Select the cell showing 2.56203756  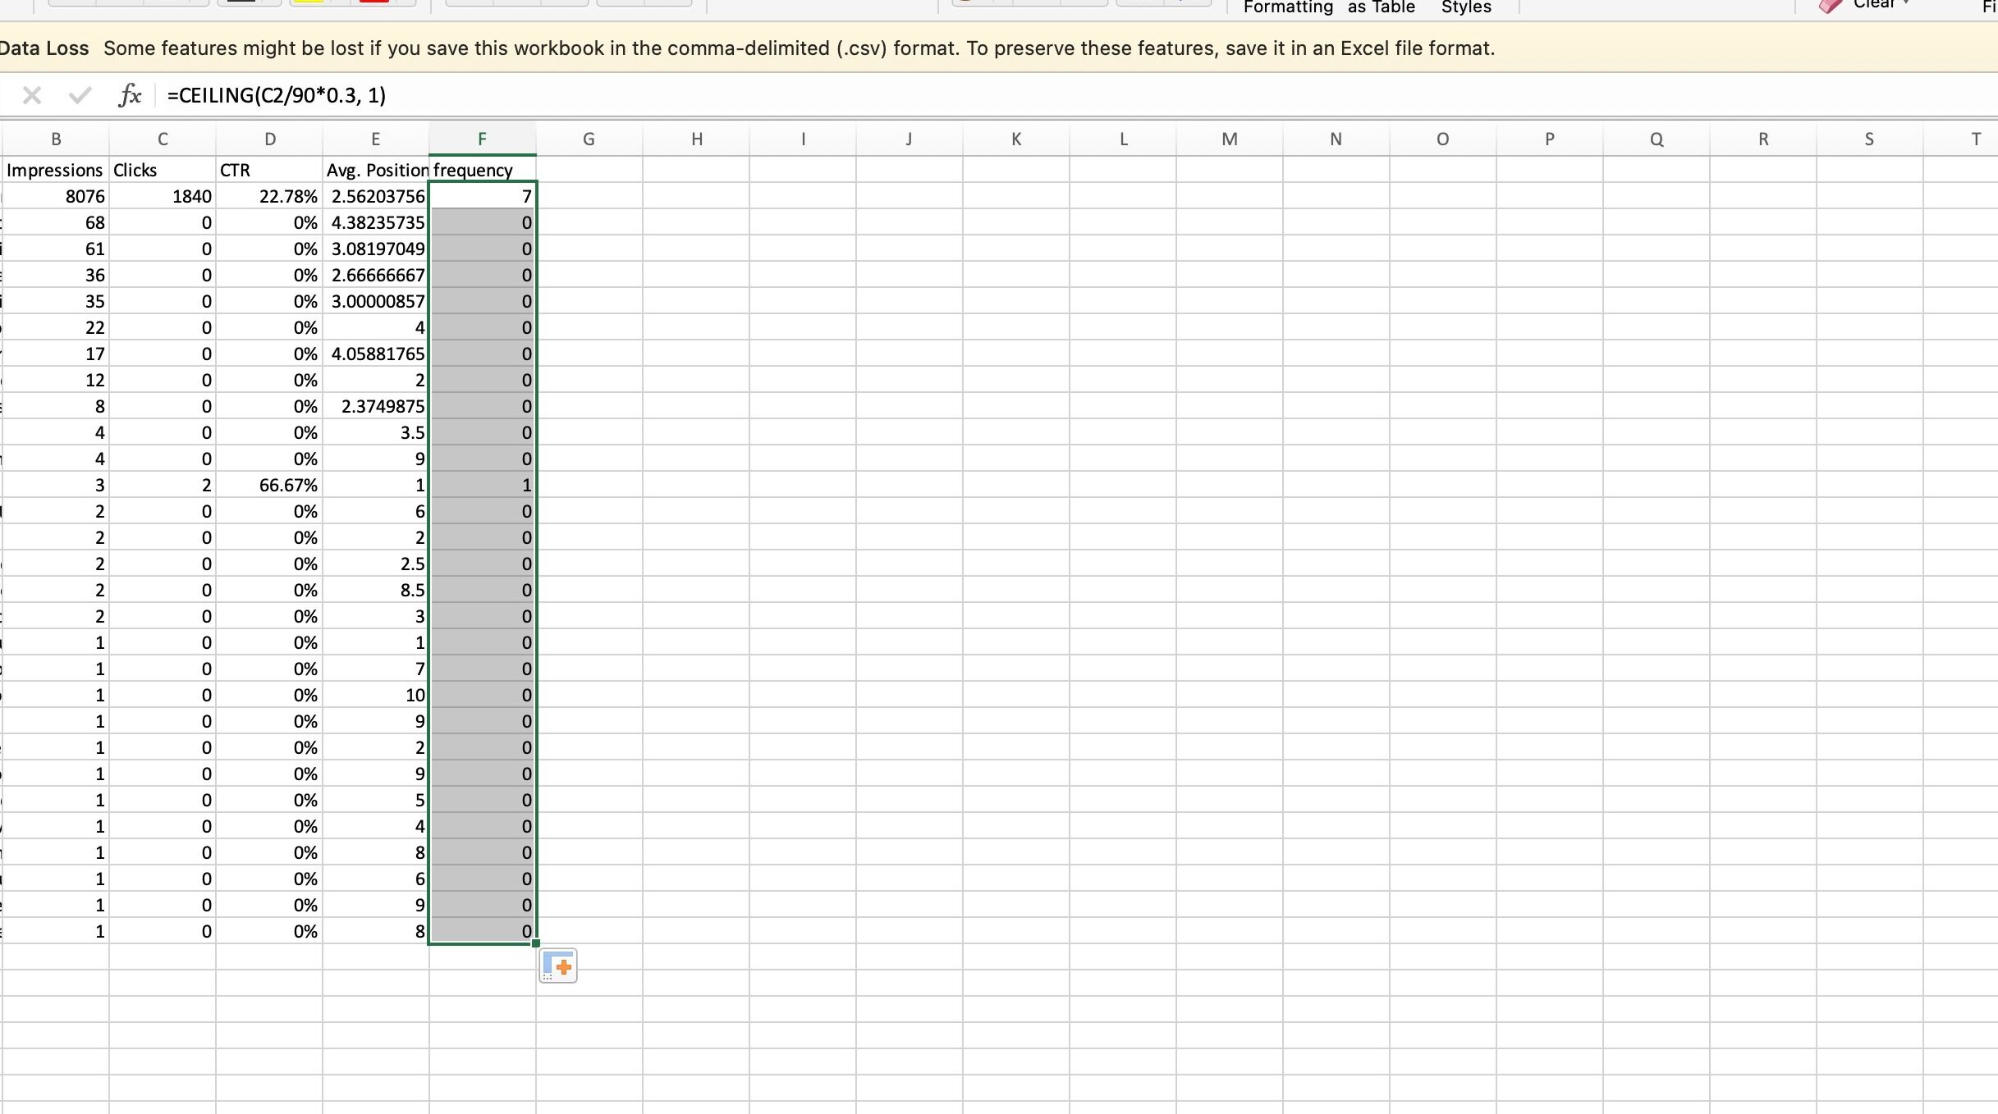pyautogui.click(x=376, y=196)
